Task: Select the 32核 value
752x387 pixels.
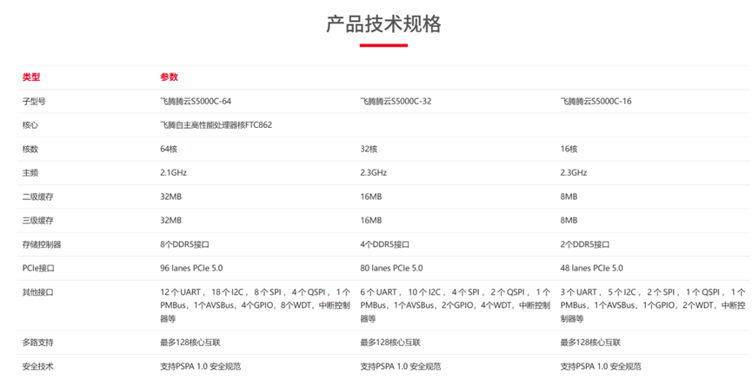Action: (x=369, y=149)
